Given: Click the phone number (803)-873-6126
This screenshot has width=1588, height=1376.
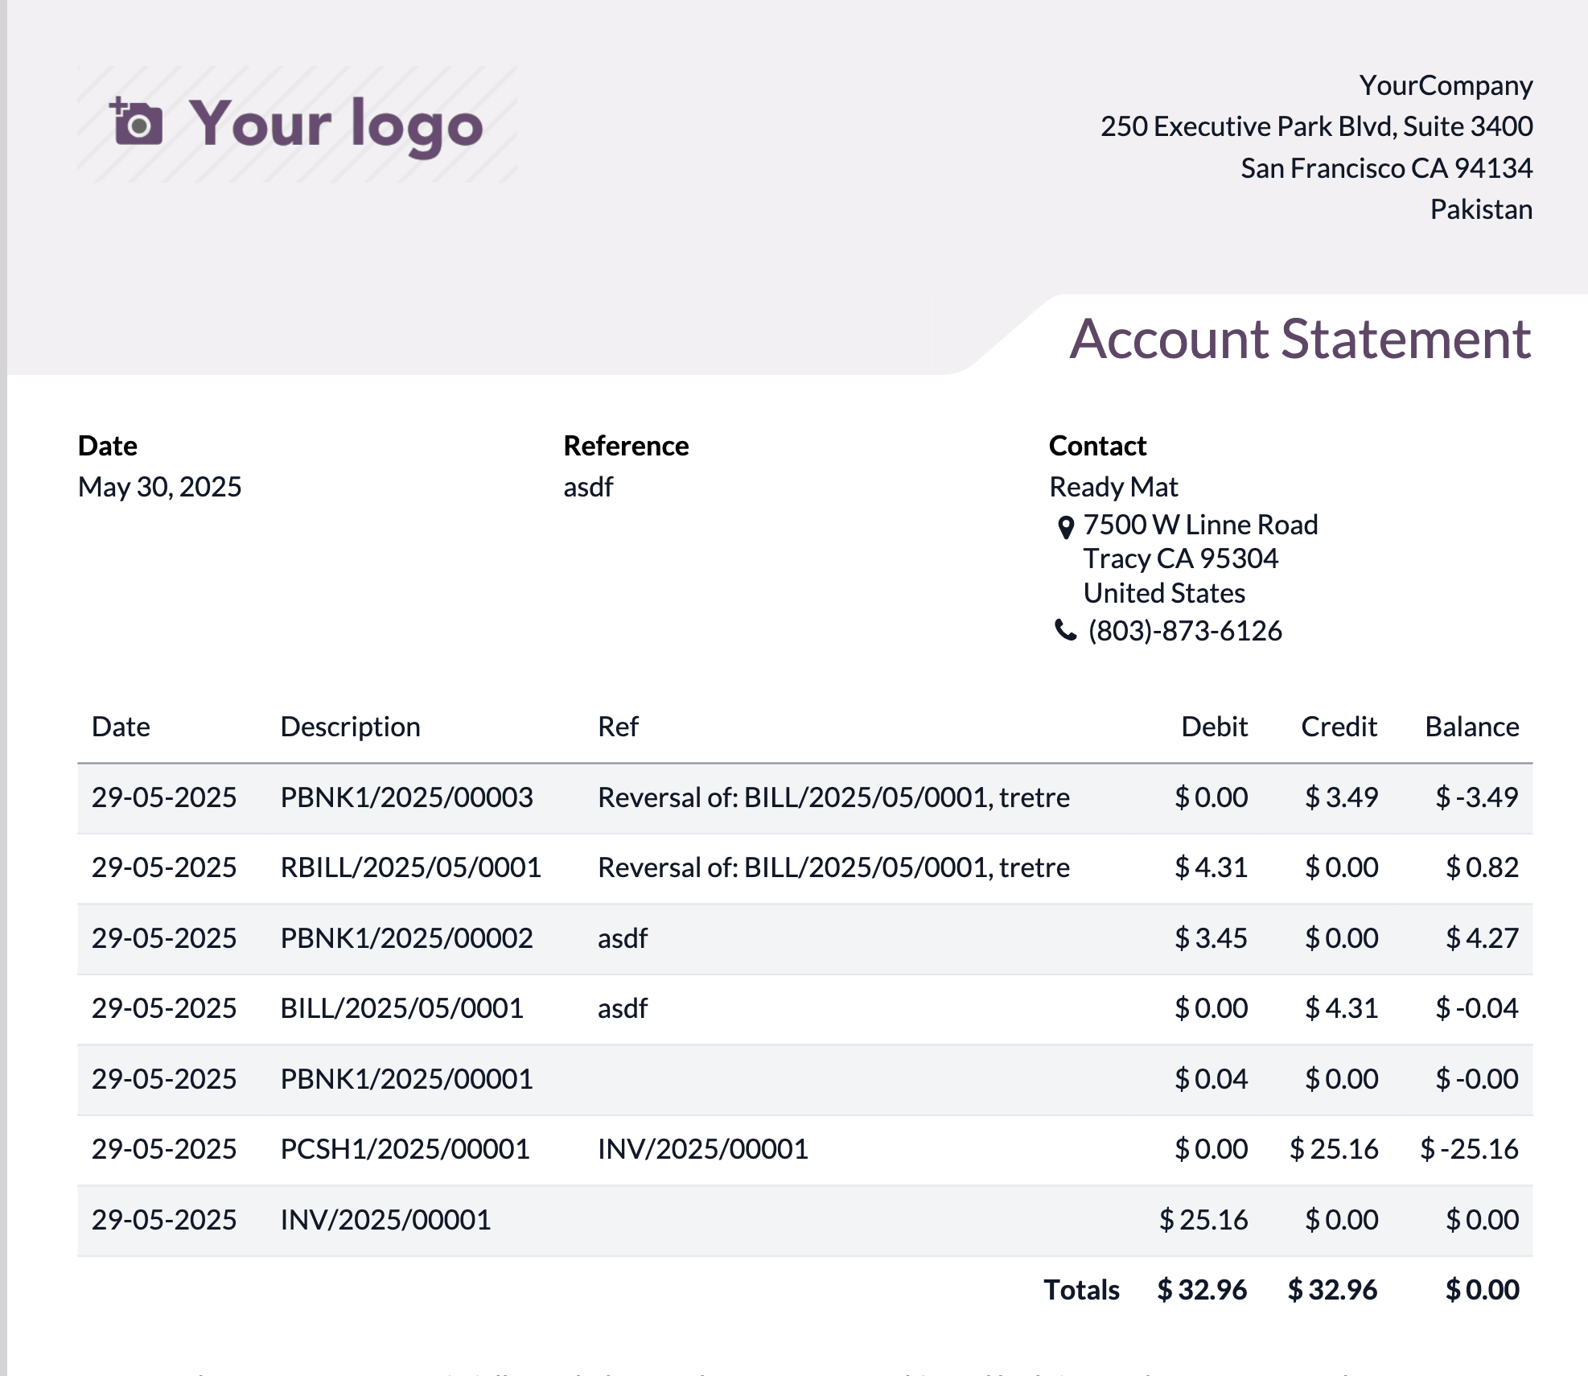Looking at the screenshot, I should [1185, 631].
